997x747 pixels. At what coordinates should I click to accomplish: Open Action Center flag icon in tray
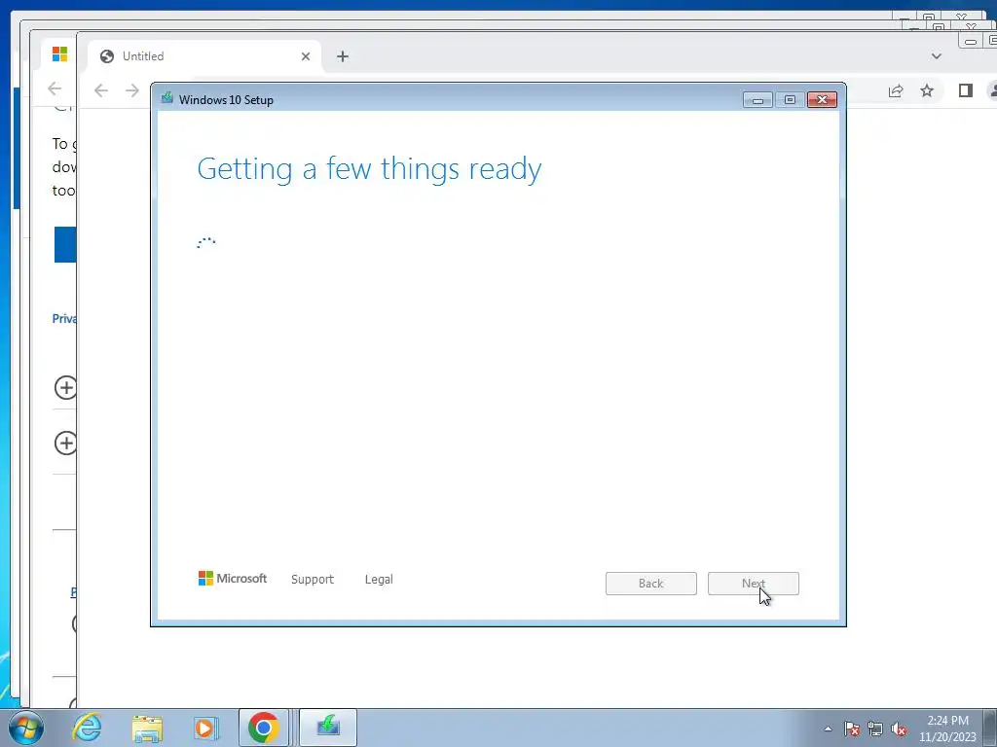851,729
